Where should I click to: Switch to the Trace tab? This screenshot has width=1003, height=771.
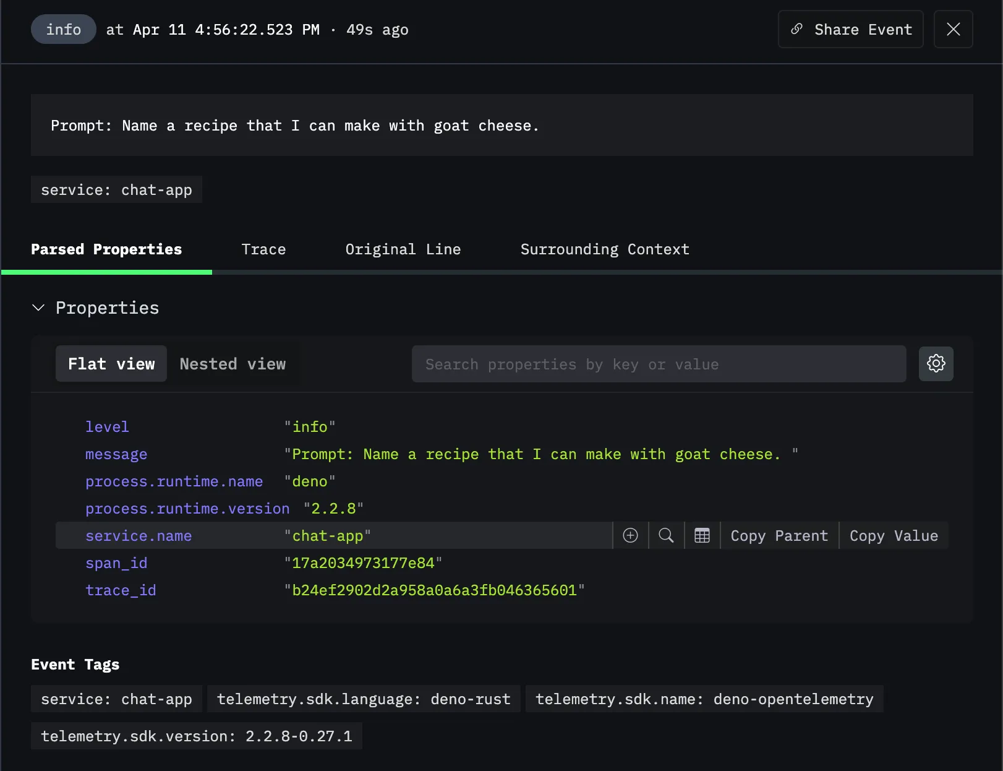(x=263, y=249)
